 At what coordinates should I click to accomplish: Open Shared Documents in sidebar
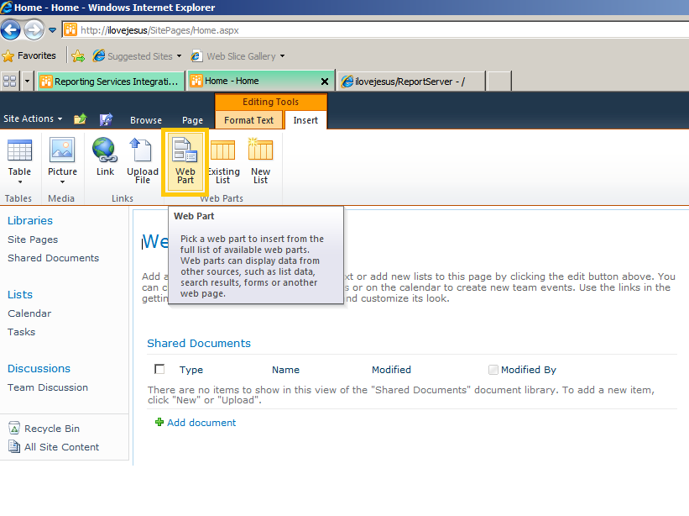[53, 258]
